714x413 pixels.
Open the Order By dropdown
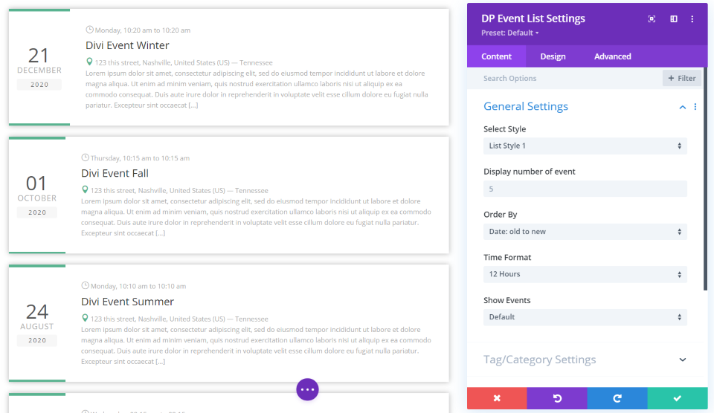click(585, 232)
